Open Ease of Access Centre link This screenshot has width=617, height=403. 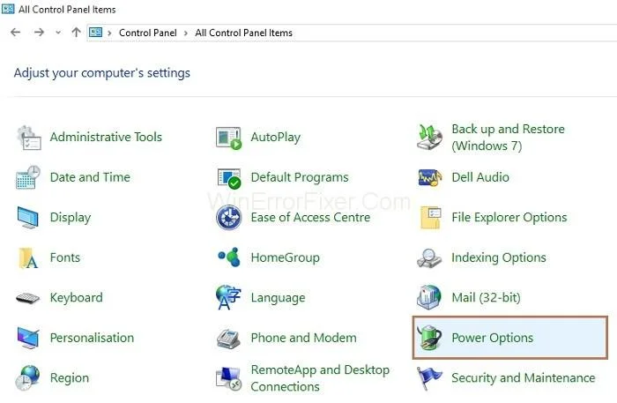pyautogui.click(x=310, y=217)
